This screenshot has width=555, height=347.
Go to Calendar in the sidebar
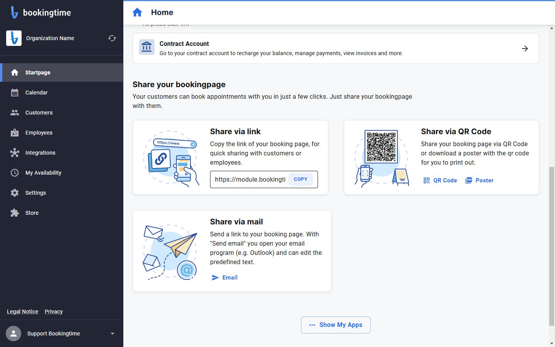click(x=62, y=93)
